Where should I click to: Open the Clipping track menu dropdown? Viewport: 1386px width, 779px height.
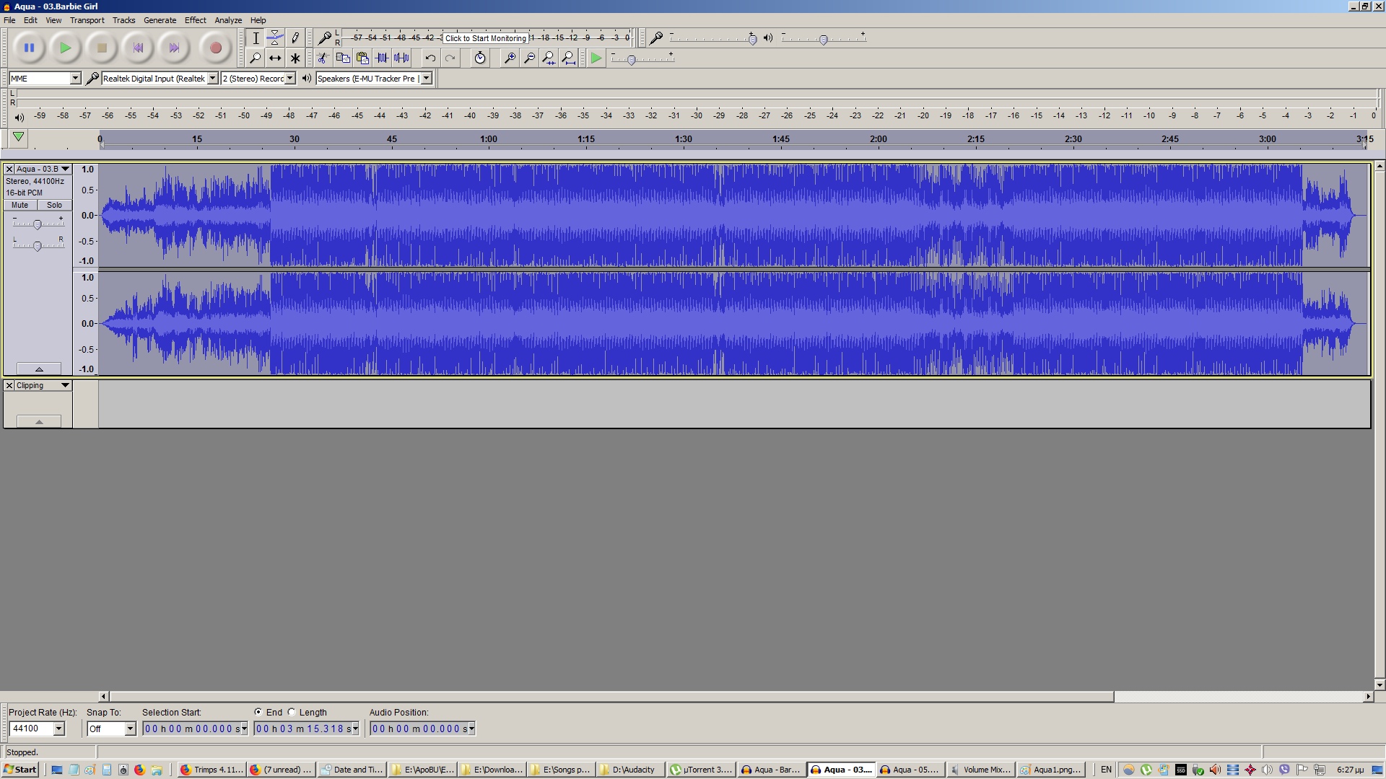click(x=65, y=385)
